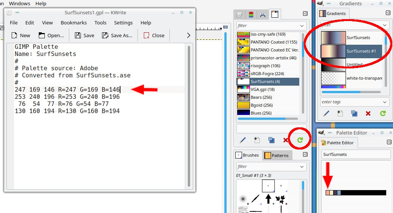The height and width of the screenshot is (213, 393).
Task: Click Save As icon in KWrite toolbar
Action: (x=105, y=35)
